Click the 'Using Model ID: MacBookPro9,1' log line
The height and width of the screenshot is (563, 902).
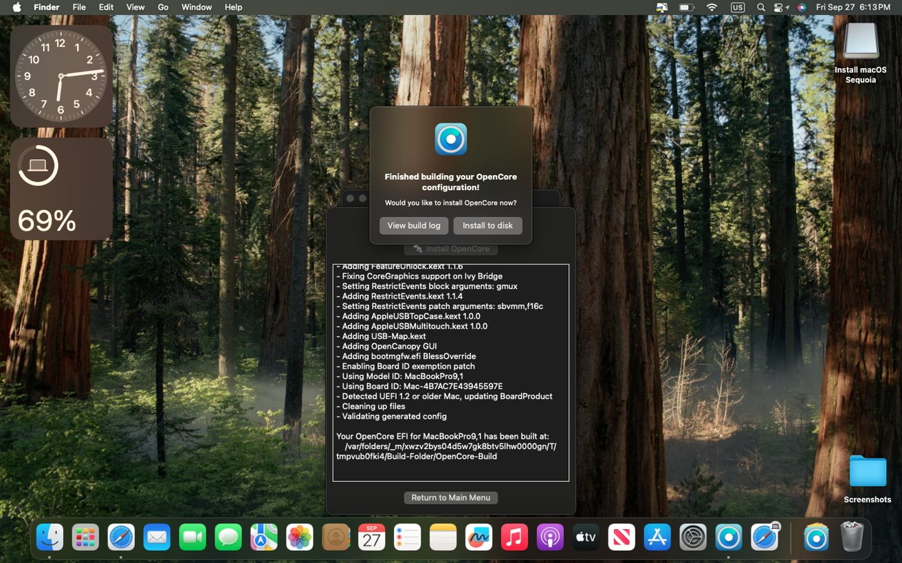tap(399, 376)
